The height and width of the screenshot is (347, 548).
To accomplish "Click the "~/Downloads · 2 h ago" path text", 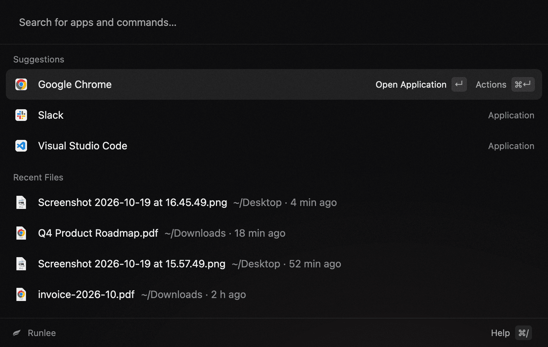I will [194, 294].
